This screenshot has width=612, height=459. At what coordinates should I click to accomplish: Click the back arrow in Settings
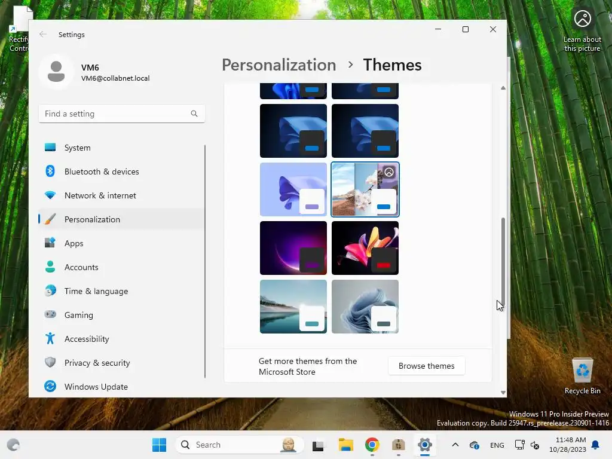click(x=43, y=34)
